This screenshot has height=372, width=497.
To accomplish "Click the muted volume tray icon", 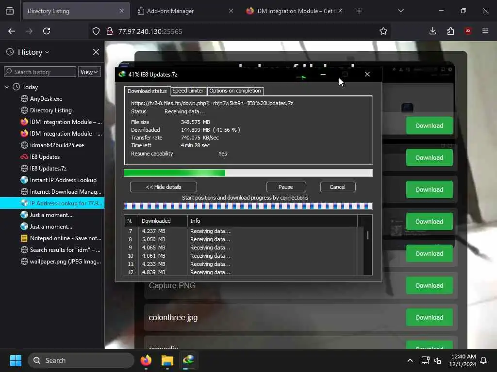I will (x=438, y=360).
